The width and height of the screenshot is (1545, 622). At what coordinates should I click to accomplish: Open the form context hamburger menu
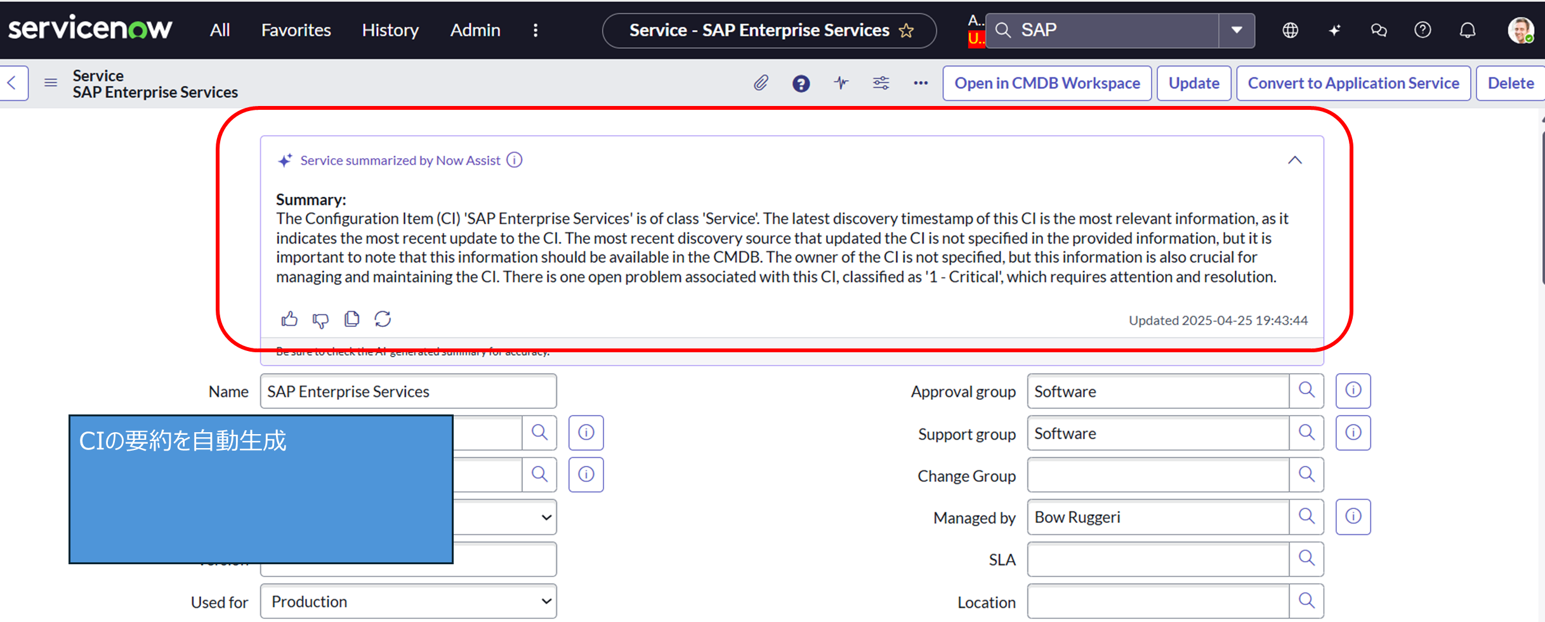click(51, 83)
